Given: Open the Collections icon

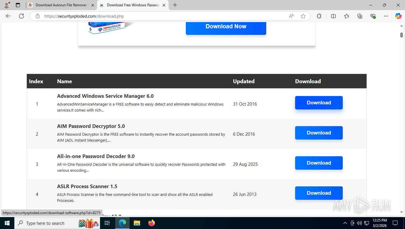Looking at the screenshot, I should [x=360, y=16].
